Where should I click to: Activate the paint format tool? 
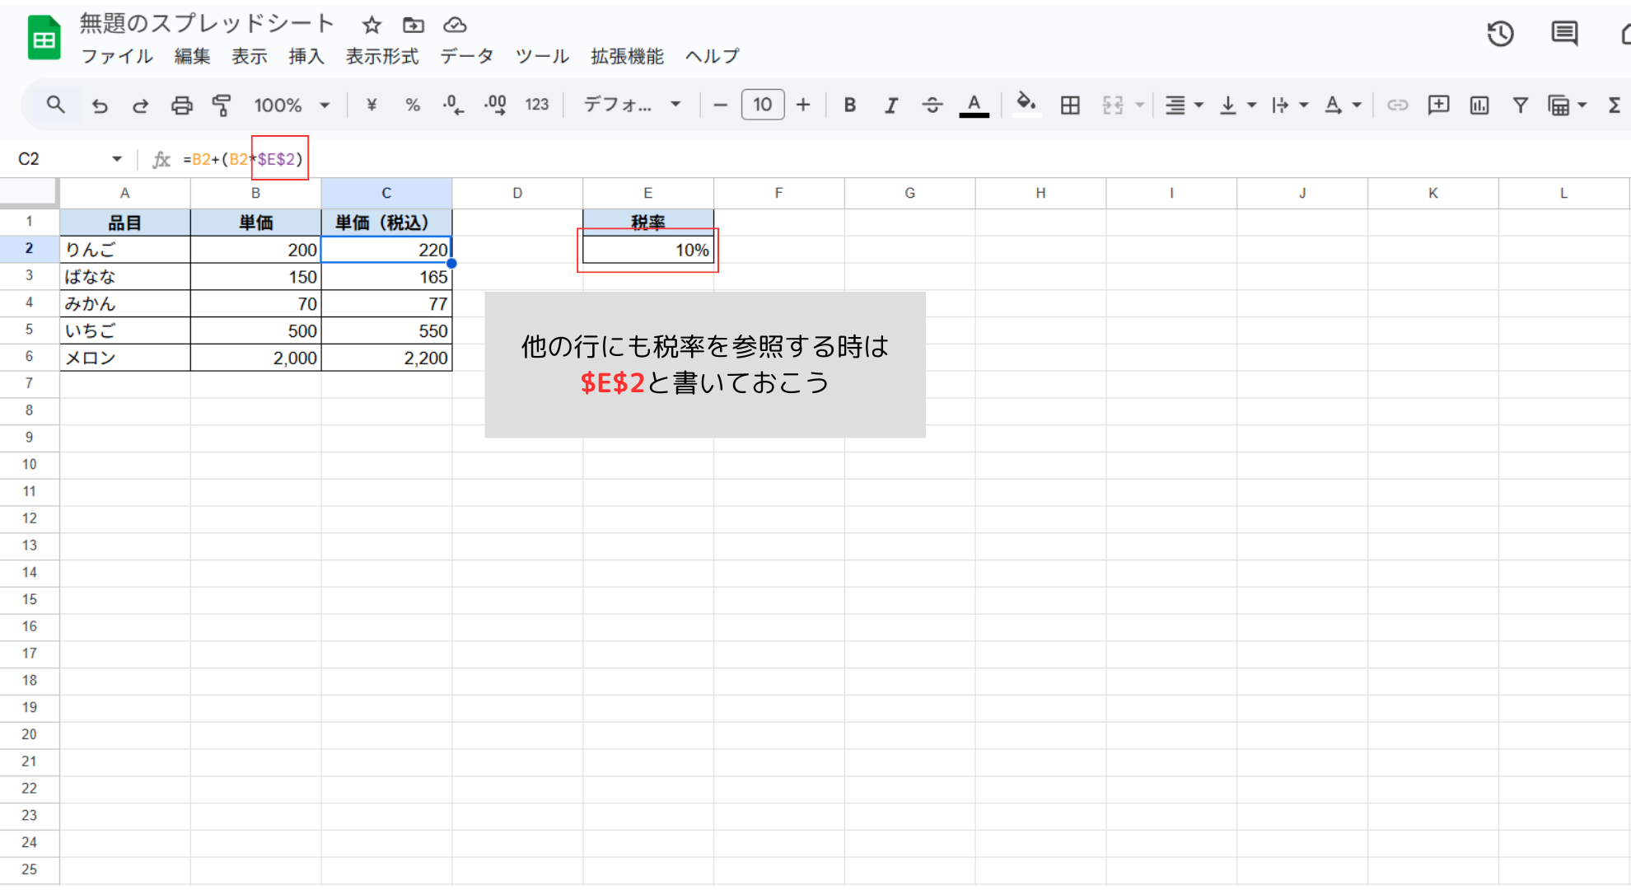click(x=222, y=105)
